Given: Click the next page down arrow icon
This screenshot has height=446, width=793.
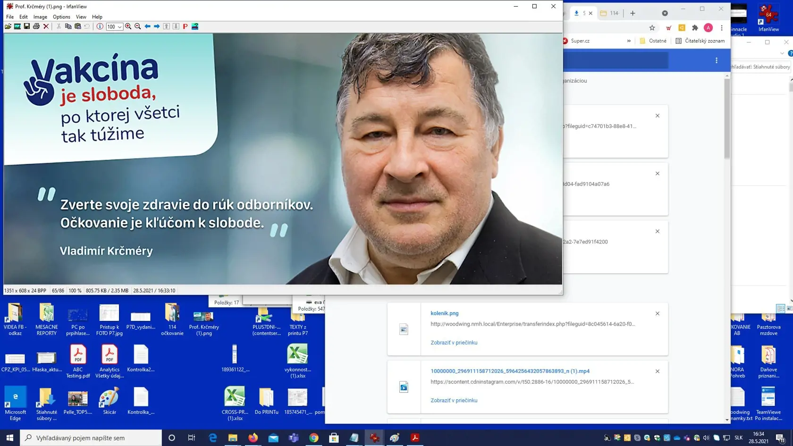Looking at the screenshot, I should [176, 26].
